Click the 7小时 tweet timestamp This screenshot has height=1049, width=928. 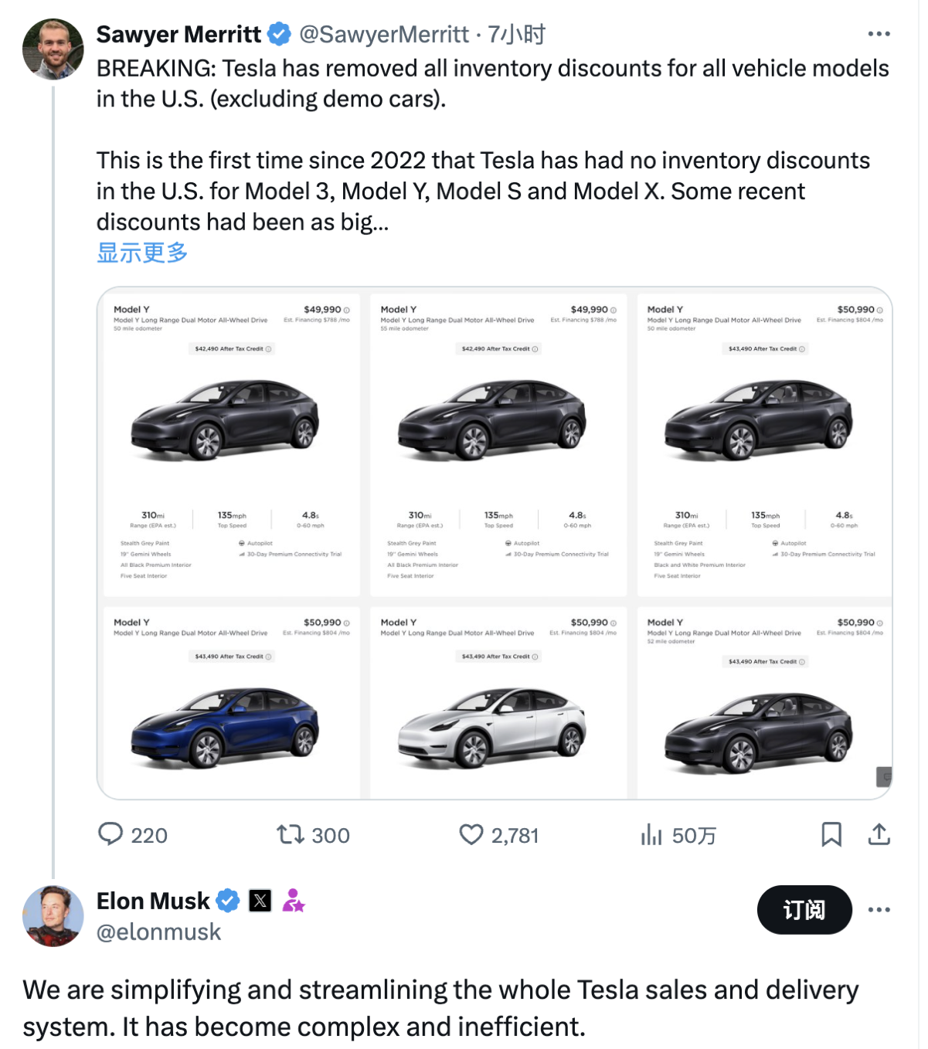[517, 34]
